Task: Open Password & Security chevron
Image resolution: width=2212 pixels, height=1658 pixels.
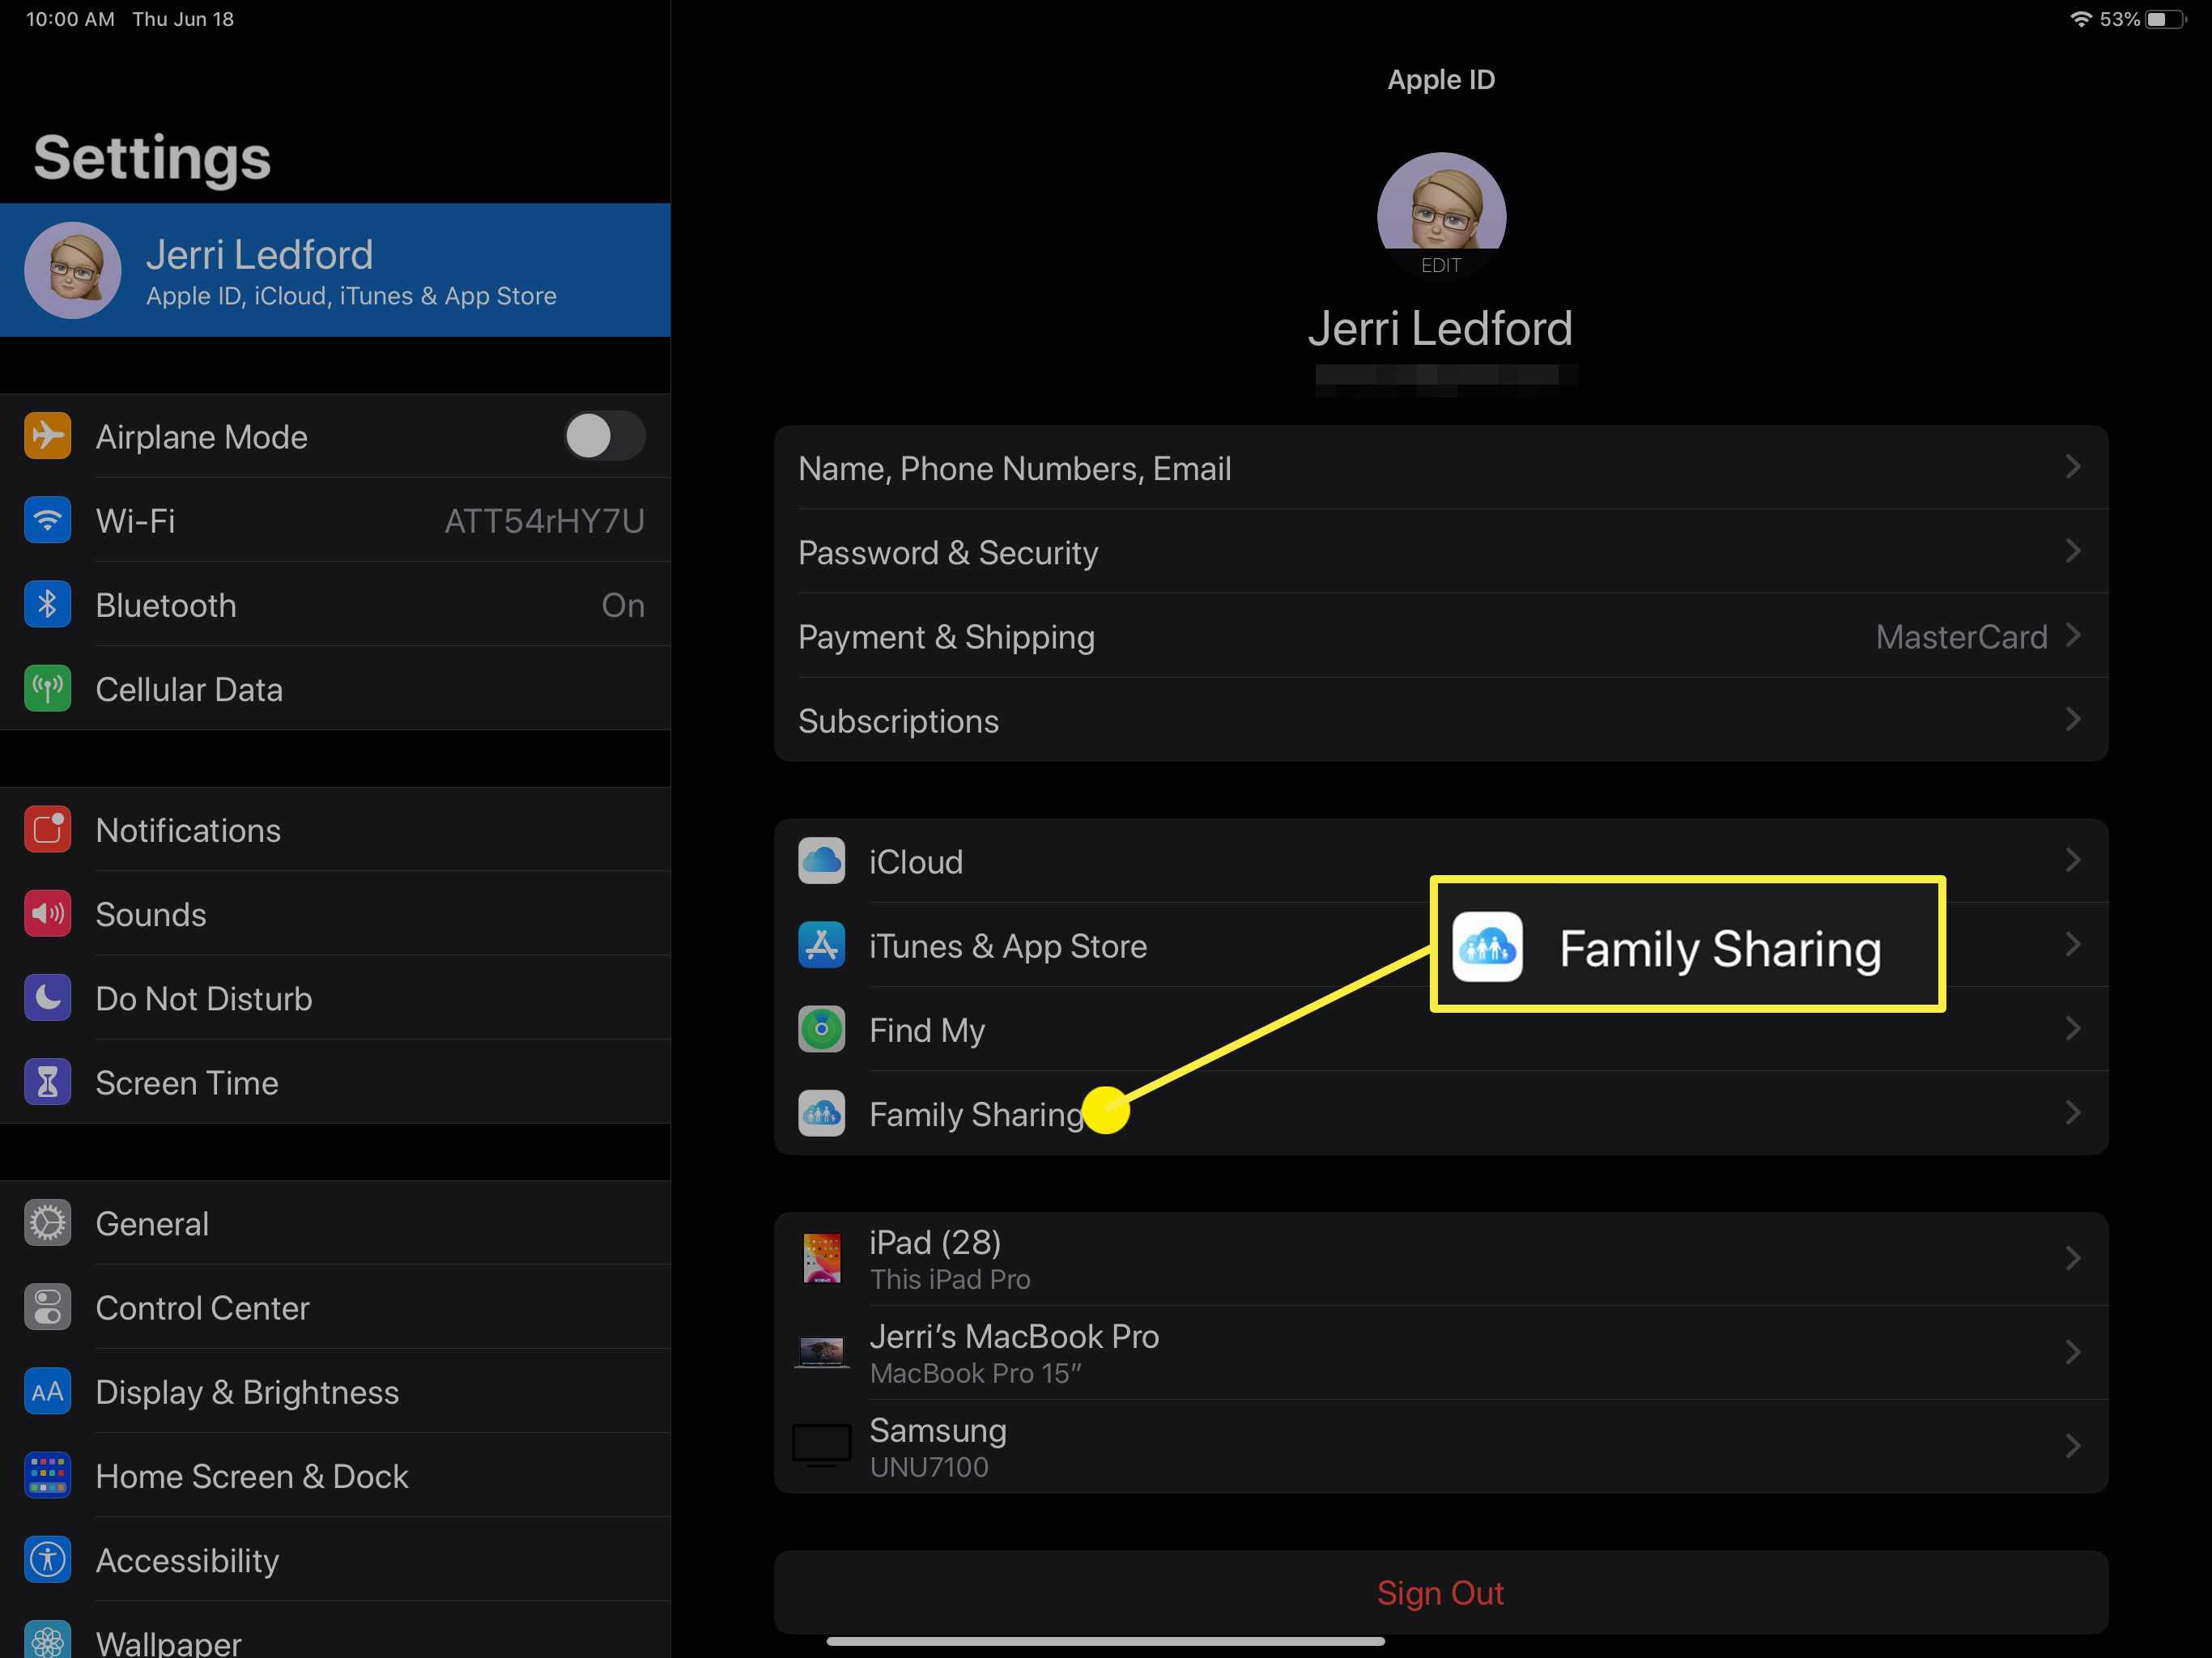Action: (2073, 551)
